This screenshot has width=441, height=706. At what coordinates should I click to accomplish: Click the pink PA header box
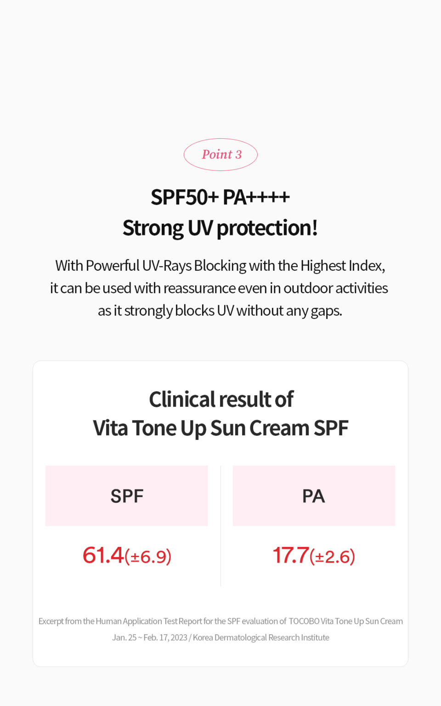(314, 496)
